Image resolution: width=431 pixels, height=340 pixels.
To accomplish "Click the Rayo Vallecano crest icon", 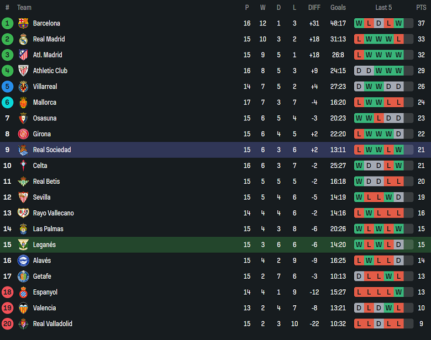I will point(23,213).
